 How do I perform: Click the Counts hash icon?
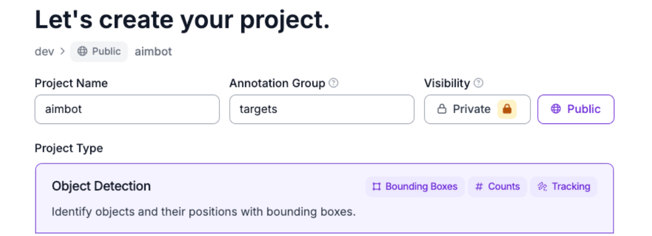[x=479, y=187]
